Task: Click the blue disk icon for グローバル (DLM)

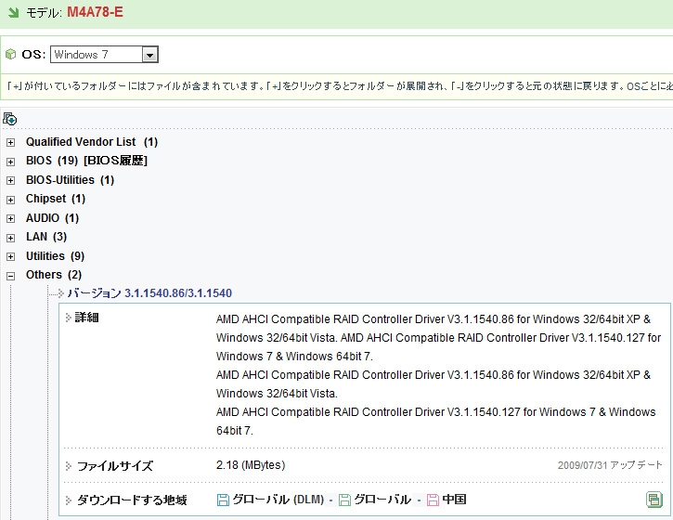Action: tap(223, 500)
